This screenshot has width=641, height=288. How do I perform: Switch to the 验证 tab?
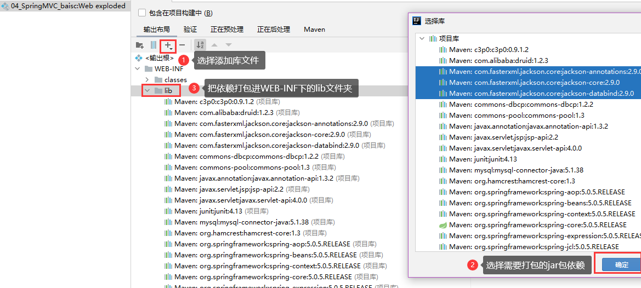(190, 30)
